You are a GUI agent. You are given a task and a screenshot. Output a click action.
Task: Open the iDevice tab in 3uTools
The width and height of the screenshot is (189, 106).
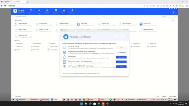click(31, 11)
